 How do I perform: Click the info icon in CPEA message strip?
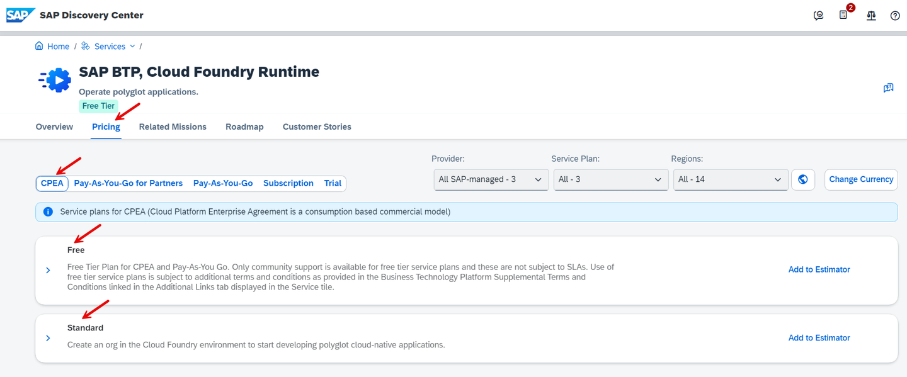tap(48, 212)
